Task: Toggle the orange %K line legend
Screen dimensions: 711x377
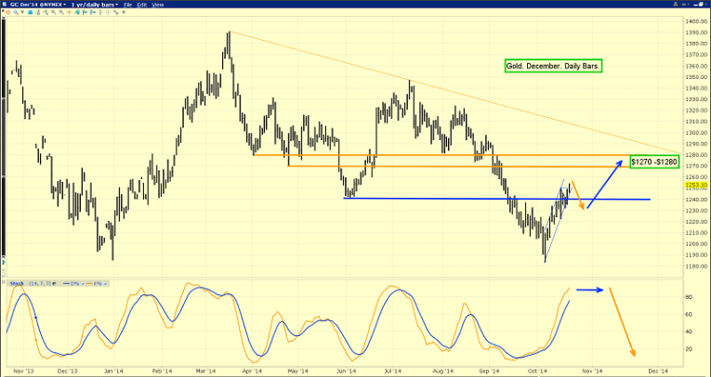Action: pos(95,282)
